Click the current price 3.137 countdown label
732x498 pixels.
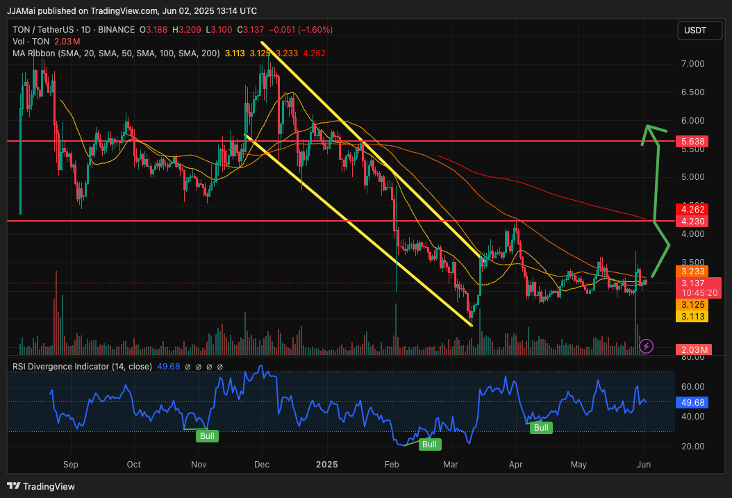(x=694, y=288)
